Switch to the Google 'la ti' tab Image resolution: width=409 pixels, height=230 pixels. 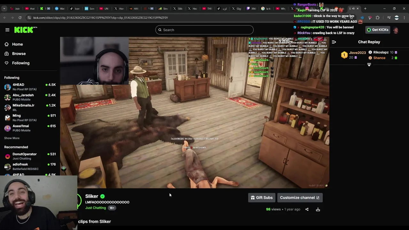point(267,9)
